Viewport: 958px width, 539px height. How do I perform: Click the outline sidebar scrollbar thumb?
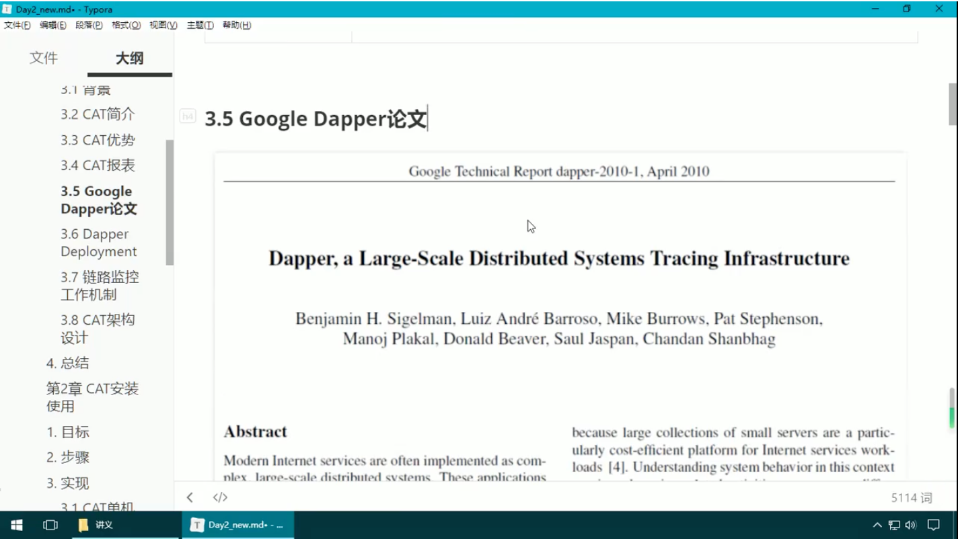tap(170, 202)
